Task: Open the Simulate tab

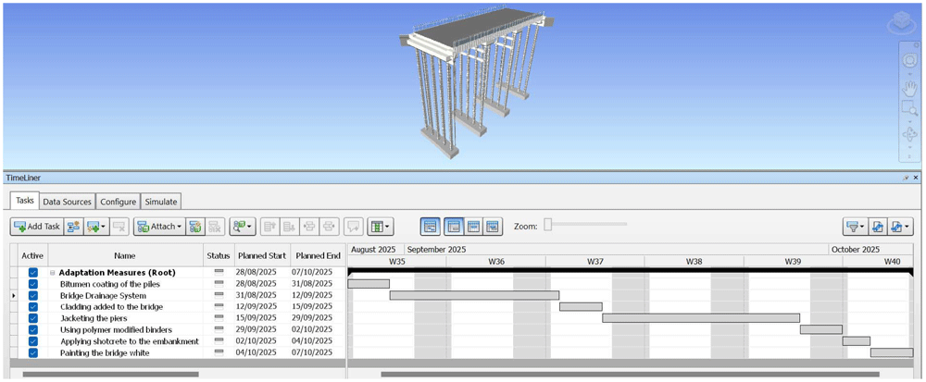Action: [x=161, y=202]
